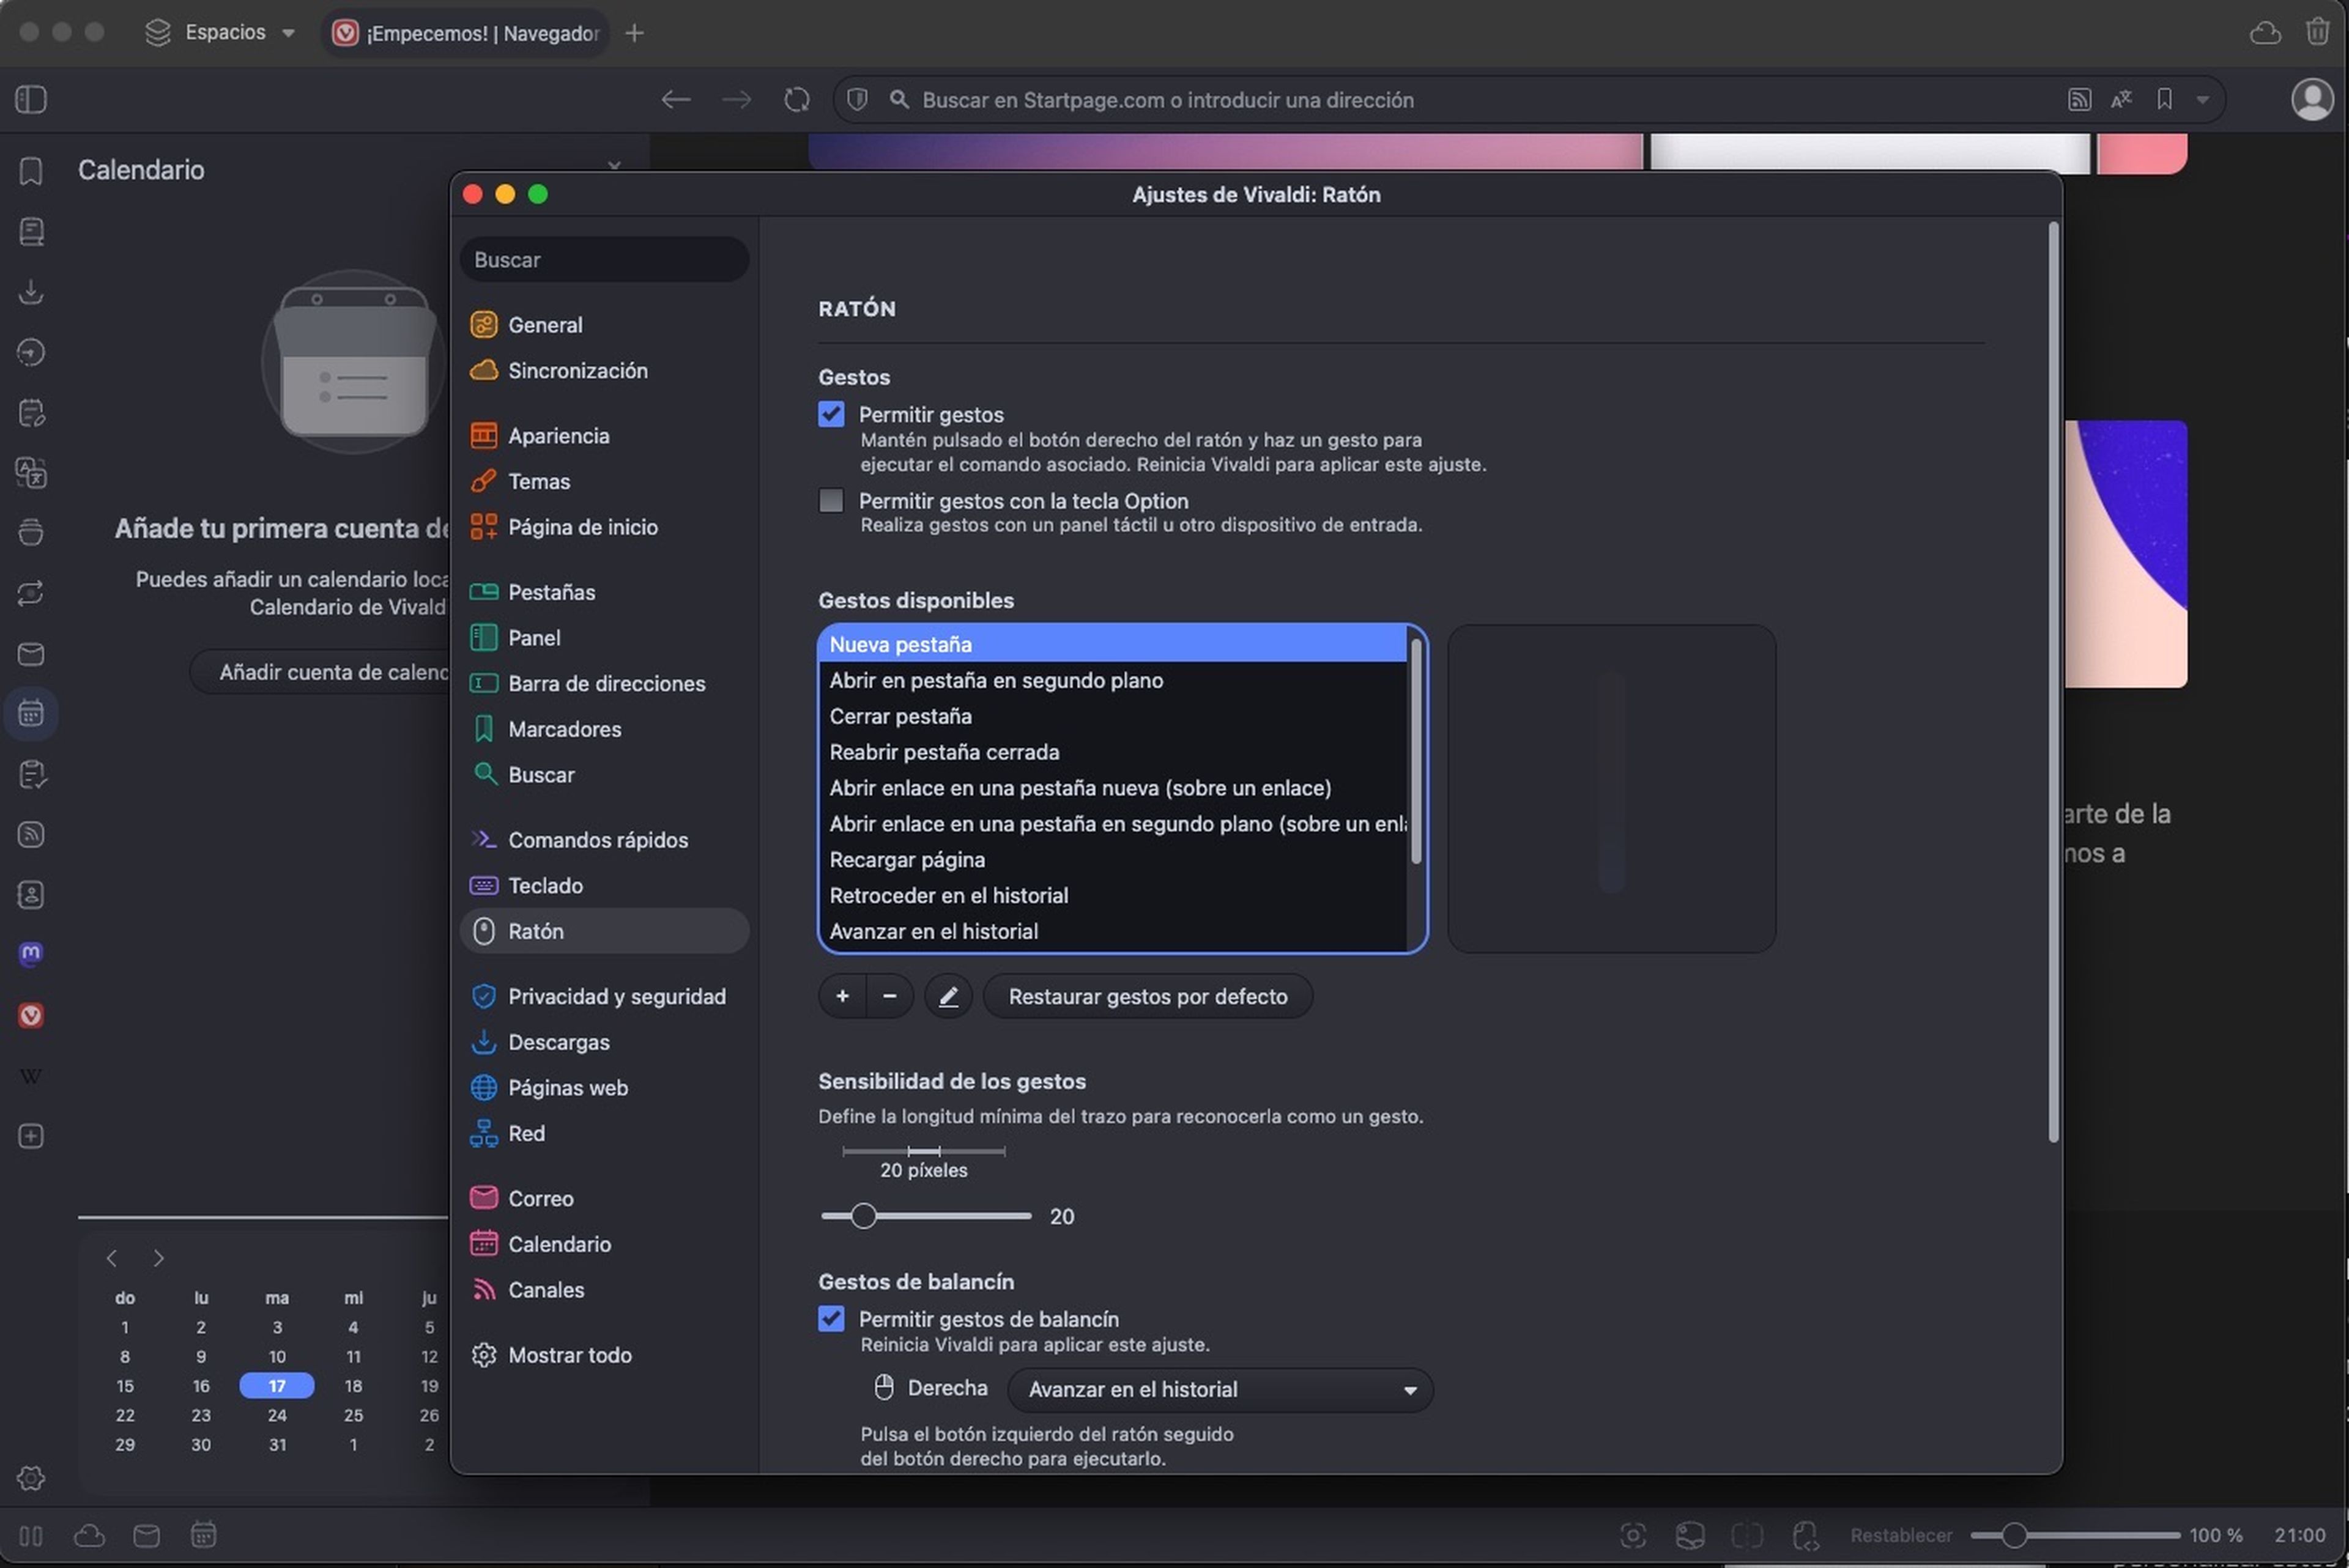Open the Vivaldi web panel icon
This screenshot has height=1568, width=2349.
pyautogui.click(x=31, y=1016)
